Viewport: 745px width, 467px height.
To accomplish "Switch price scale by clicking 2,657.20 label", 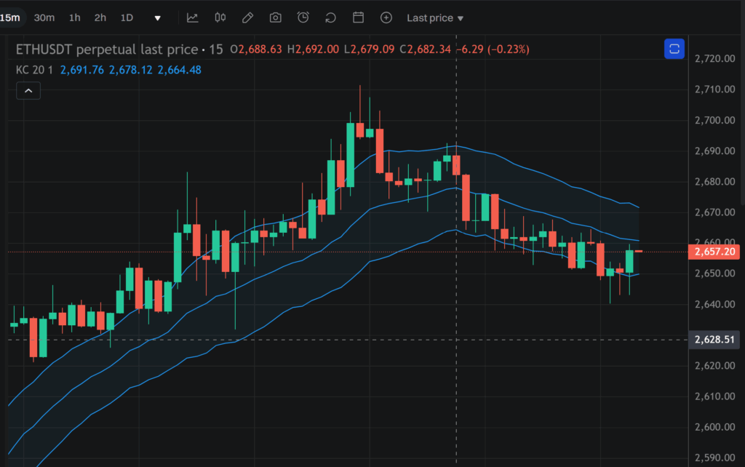I will [x=714, y=252].
